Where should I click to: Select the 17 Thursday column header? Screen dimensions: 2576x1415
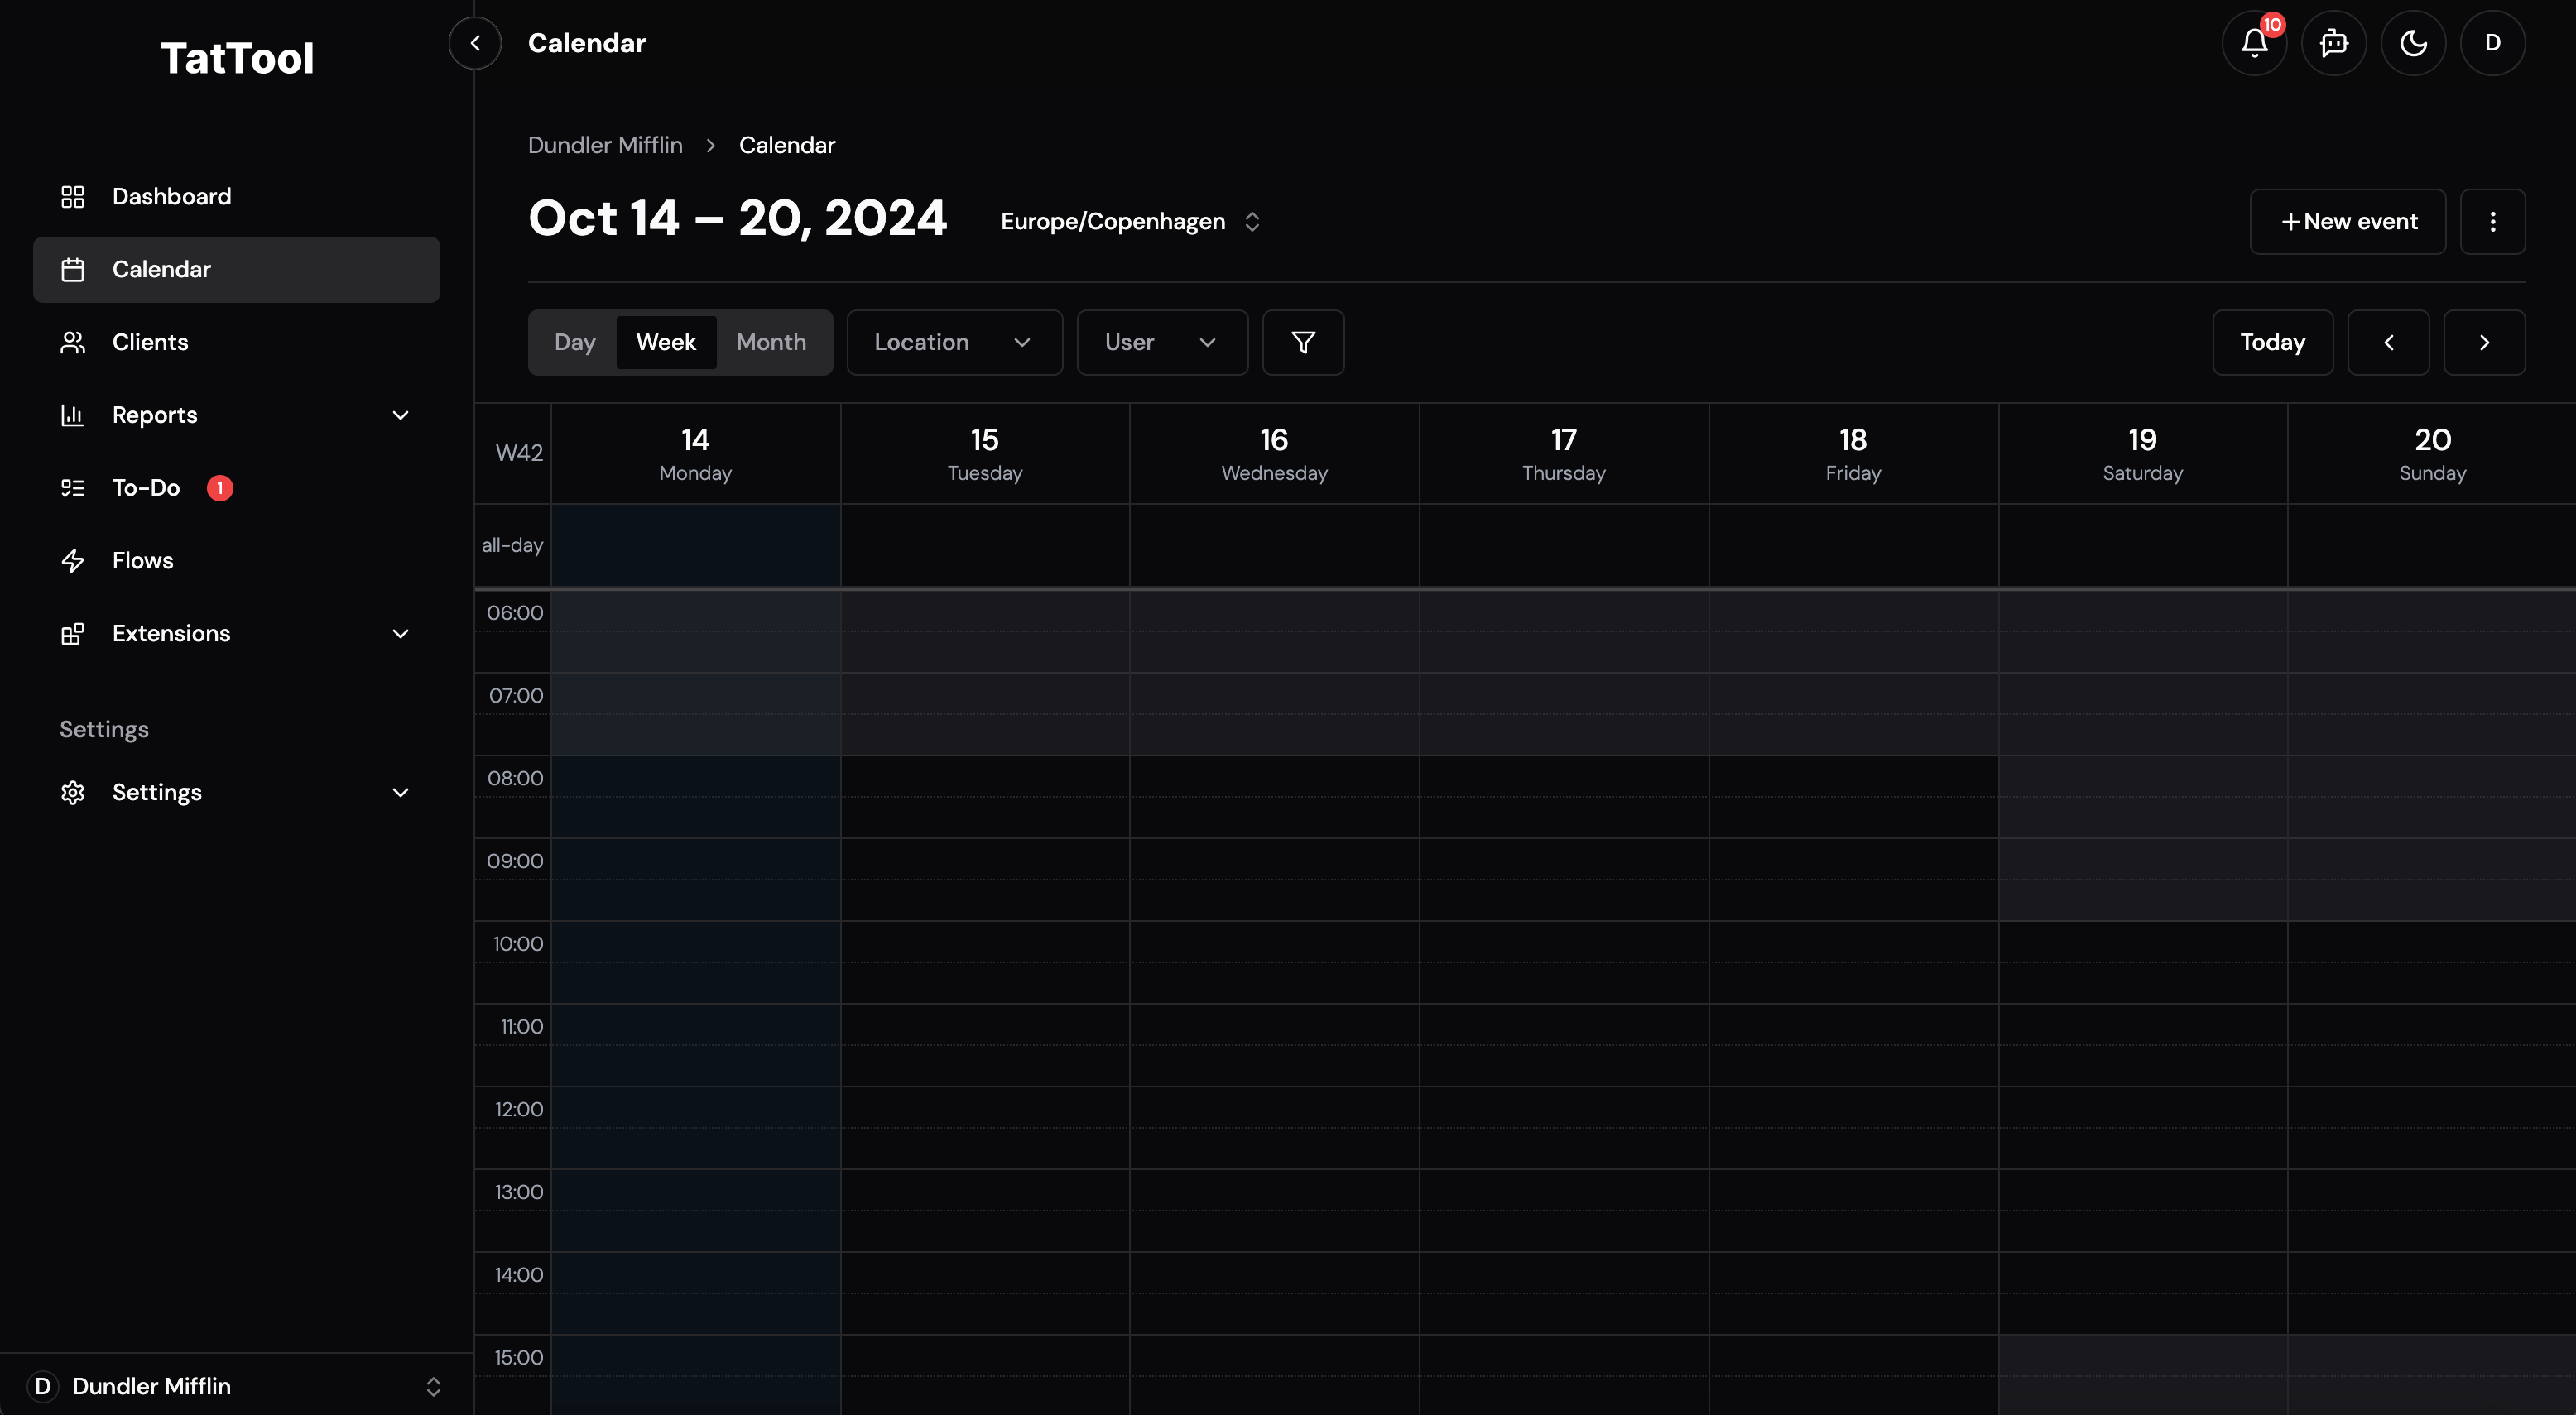(x=1564, y=454)
